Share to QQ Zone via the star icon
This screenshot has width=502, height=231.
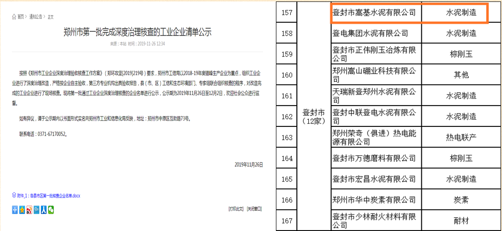[22, 209]
